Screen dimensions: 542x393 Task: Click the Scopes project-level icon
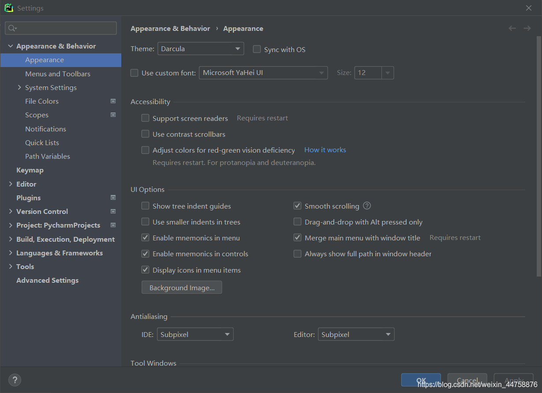pyautogui.click(x=113, y=115)
